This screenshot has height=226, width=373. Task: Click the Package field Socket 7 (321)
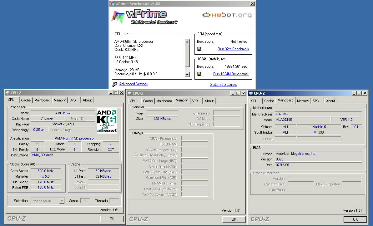tap(63, 124)
